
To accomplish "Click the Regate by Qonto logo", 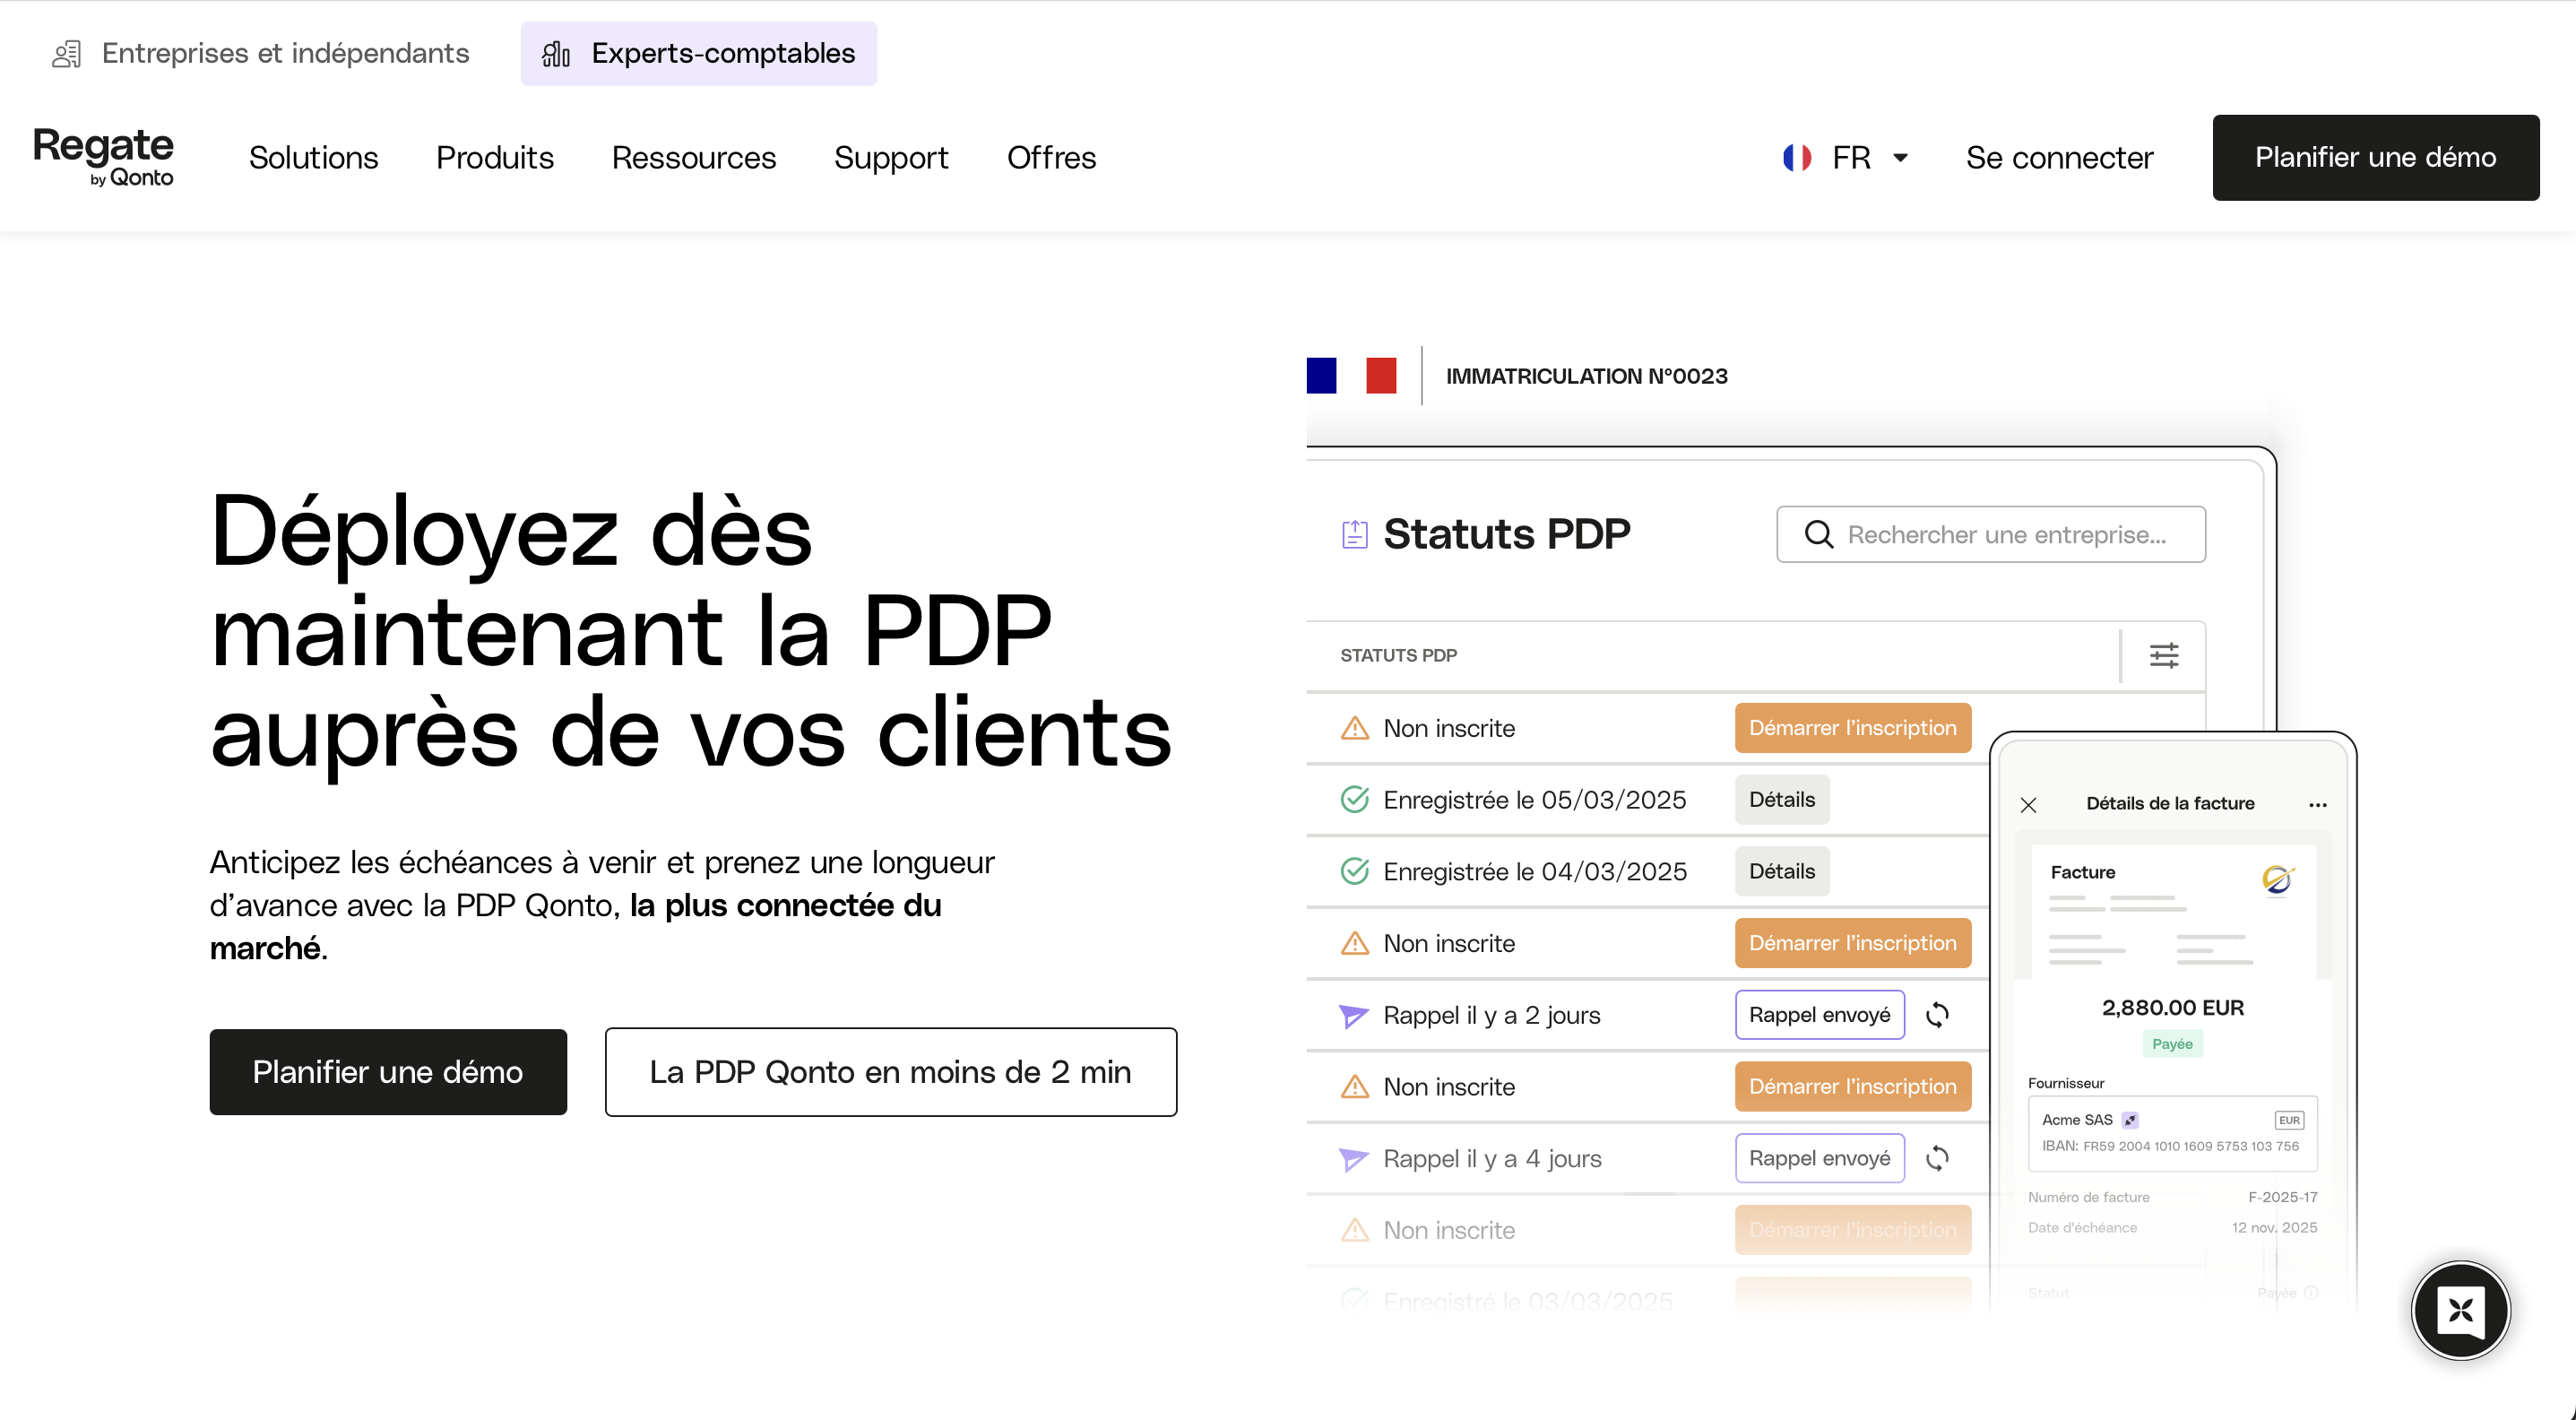I will (103, 157).
